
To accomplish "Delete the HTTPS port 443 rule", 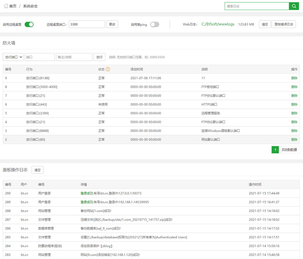I will 294,104.
